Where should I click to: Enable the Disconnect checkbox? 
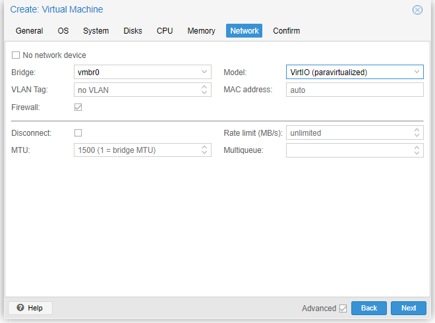pyautogui.click(x=78, y=133)
